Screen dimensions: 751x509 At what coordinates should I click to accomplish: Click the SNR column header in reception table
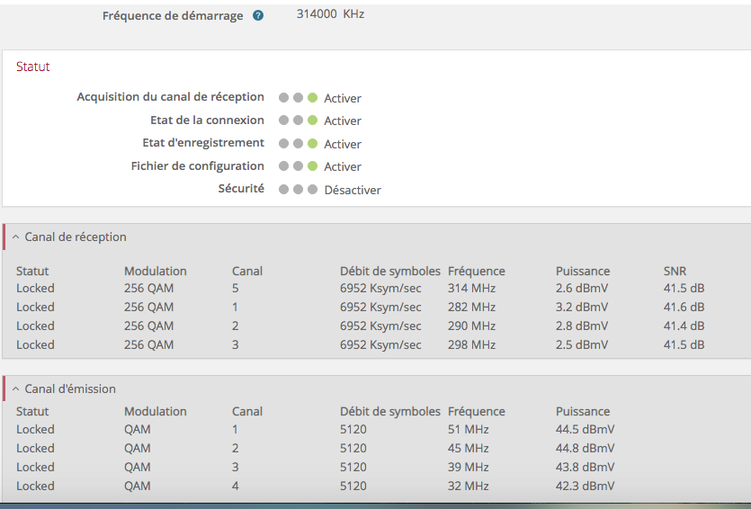point(675,271)
